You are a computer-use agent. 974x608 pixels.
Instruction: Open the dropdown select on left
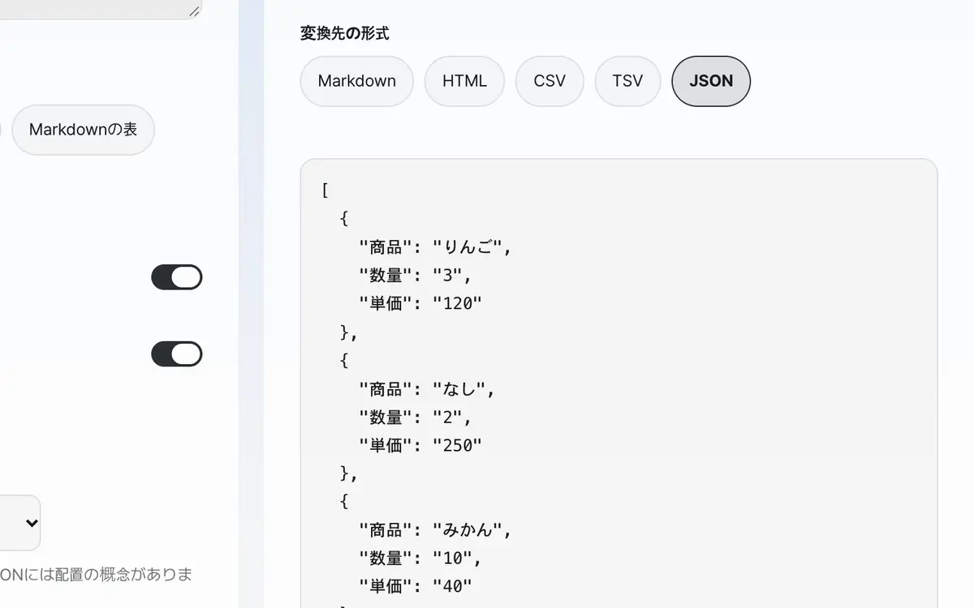(x=19, y=523)
